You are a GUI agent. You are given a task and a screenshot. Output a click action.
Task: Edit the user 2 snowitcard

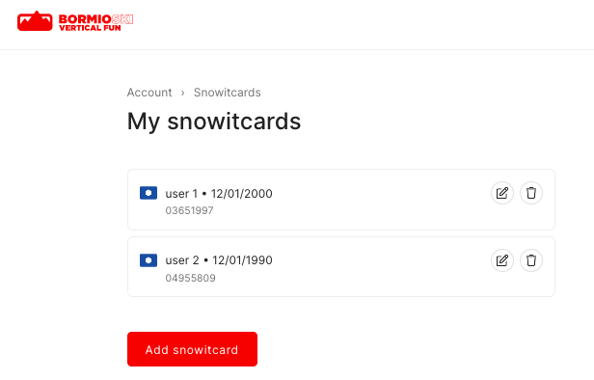pos(502,260)
